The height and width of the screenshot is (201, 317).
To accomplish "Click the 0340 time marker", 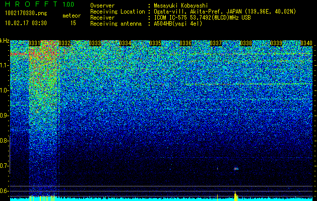I will tap(306, 43).
